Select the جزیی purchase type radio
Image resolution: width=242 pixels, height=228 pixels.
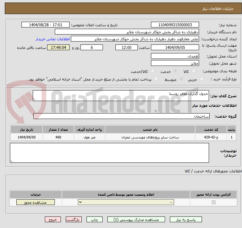click(x=202, y=79)
